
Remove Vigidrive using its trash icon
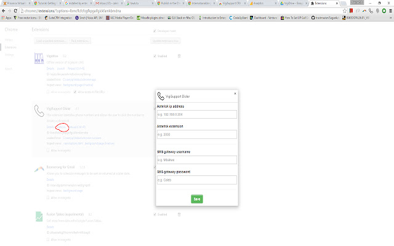tap(179, 56)
